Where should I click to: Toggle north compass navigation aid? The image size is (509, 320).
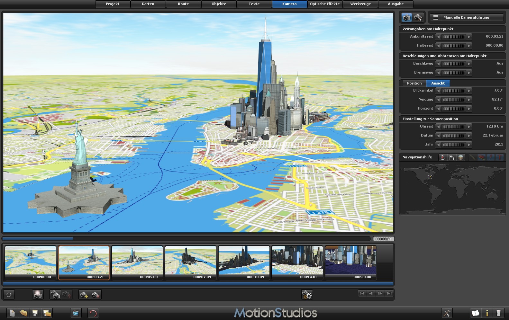(442, 157)
